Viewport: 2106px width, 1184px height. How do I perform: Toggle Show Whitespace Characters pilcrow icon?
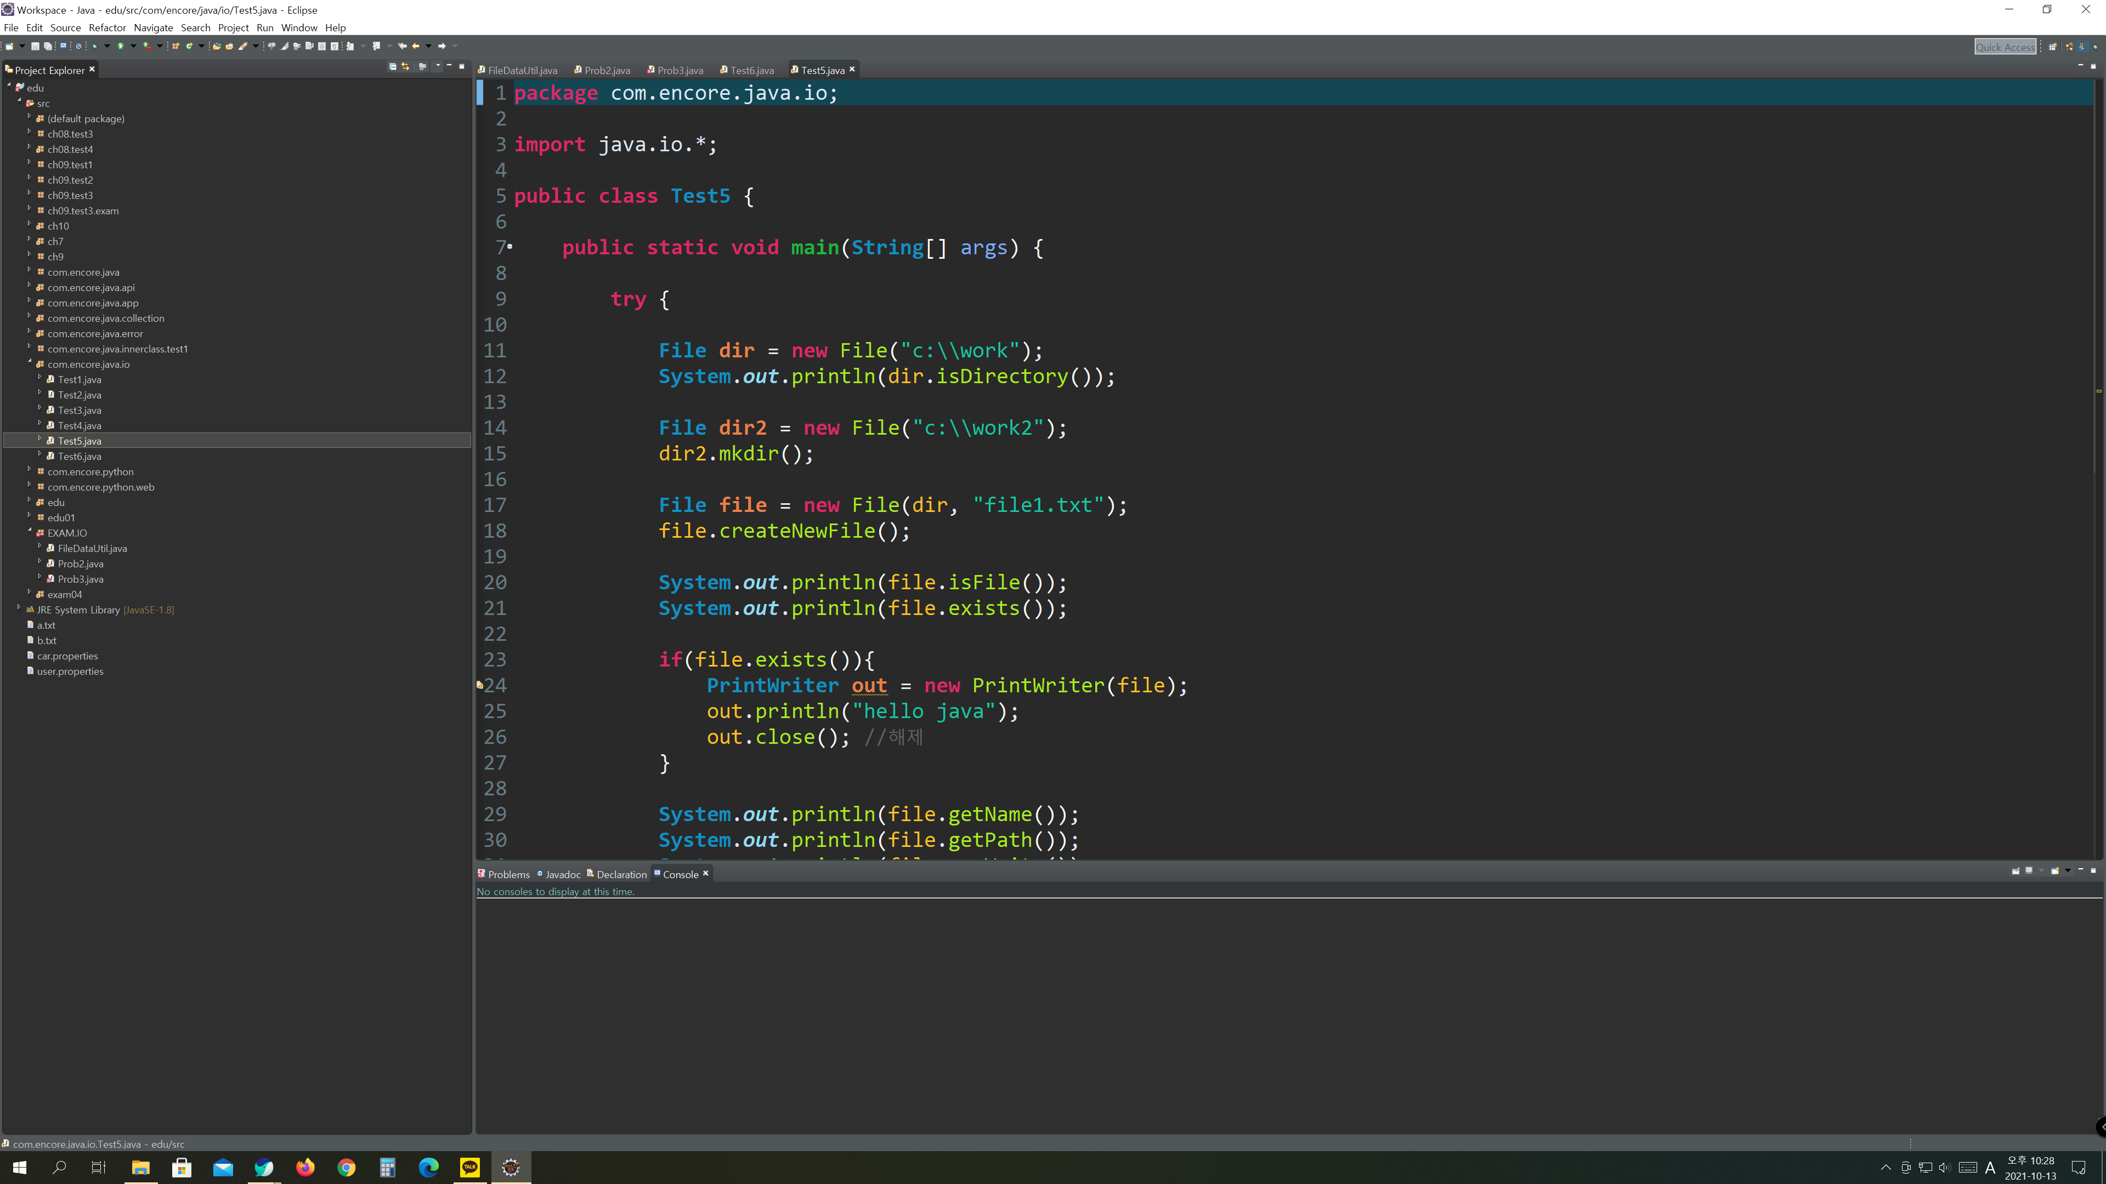335,45
